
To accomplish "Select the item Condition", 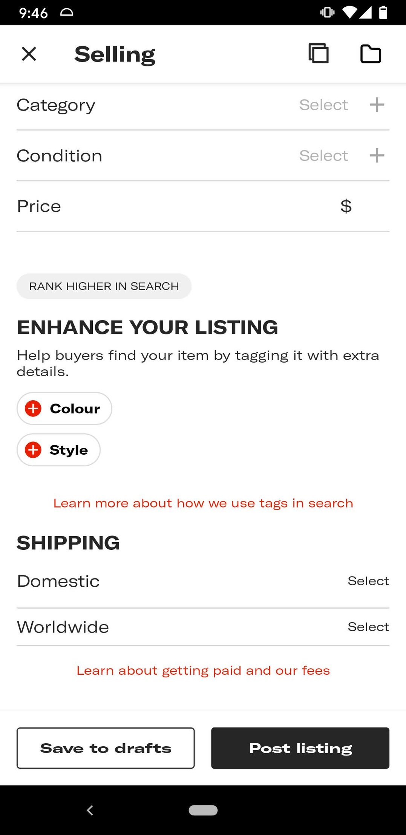I will [324, 155].
